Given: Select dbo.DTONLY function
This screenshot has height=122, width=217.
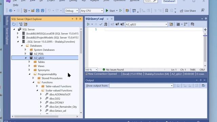Looking at the screenshot, I should [x=57, y=103].
